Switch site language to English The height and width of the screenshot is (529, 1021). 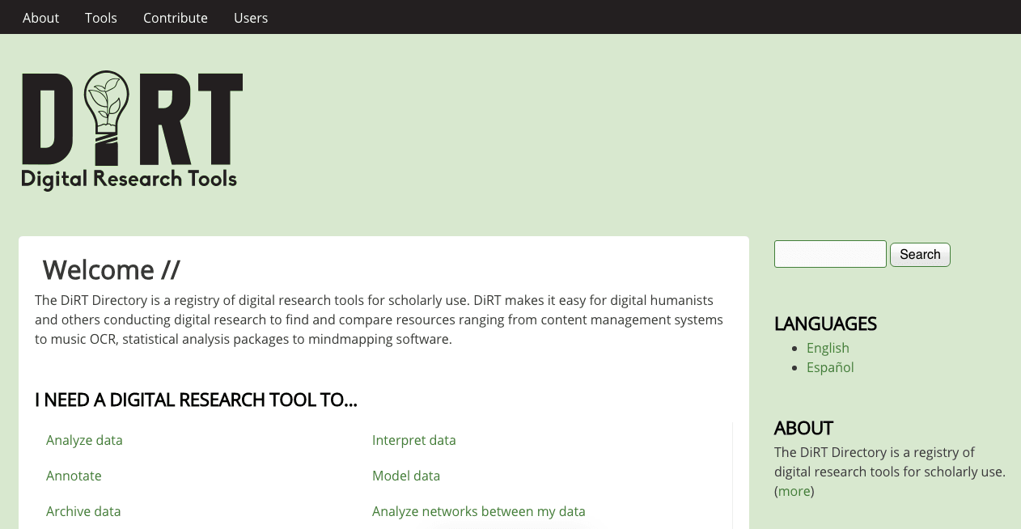pos(828,348)
